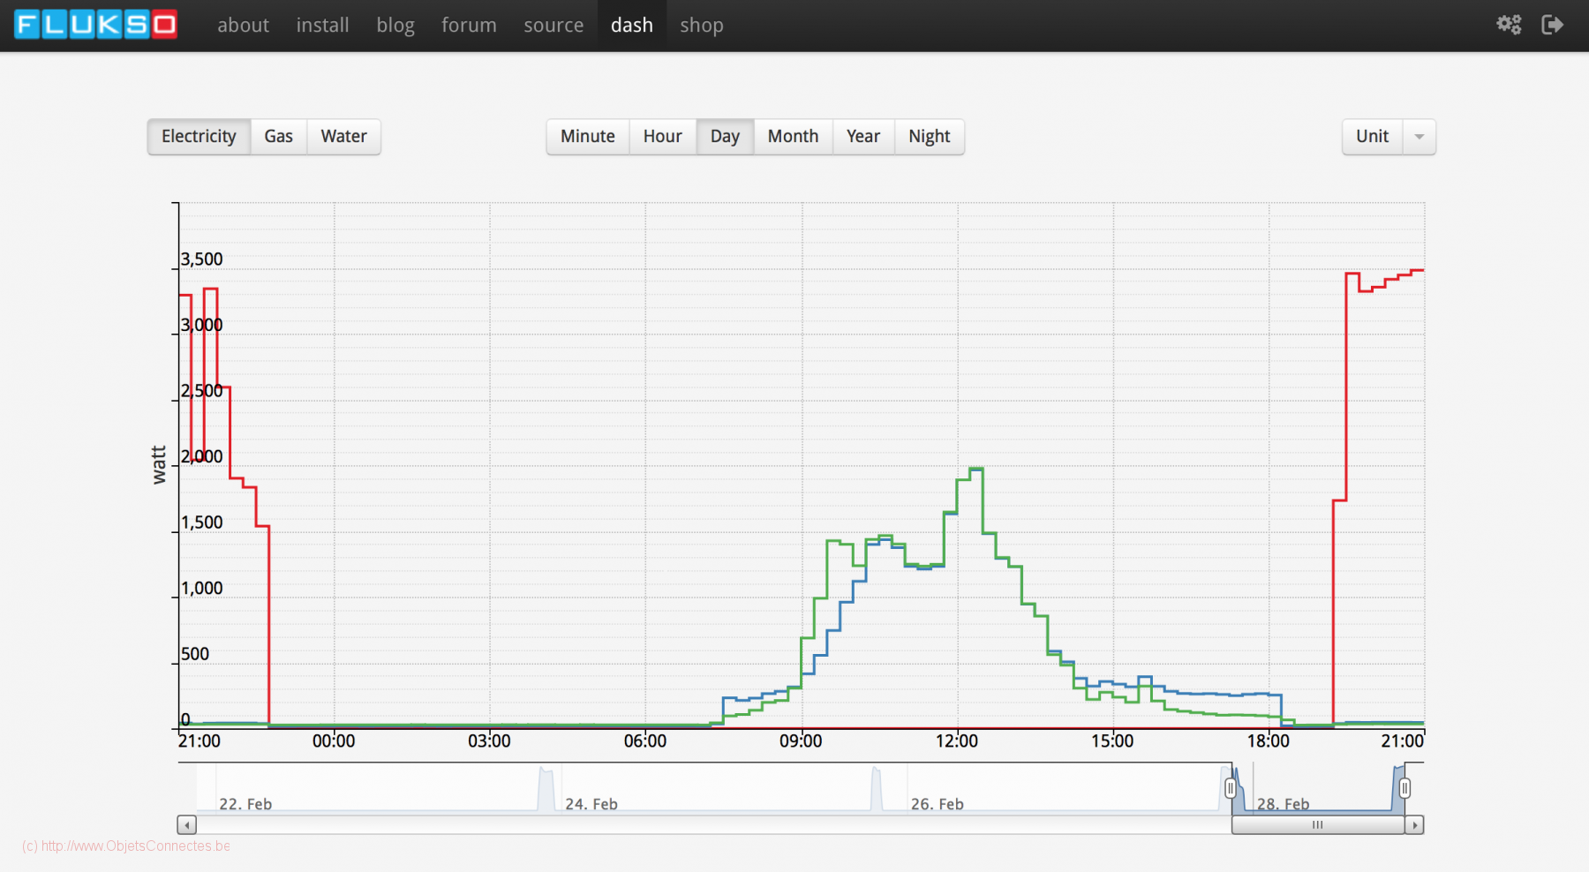Image resolution: width=1589 pixels, height=872 pixels.
Task: Click the 24. Feb navigator label
Action: [591, 804]
